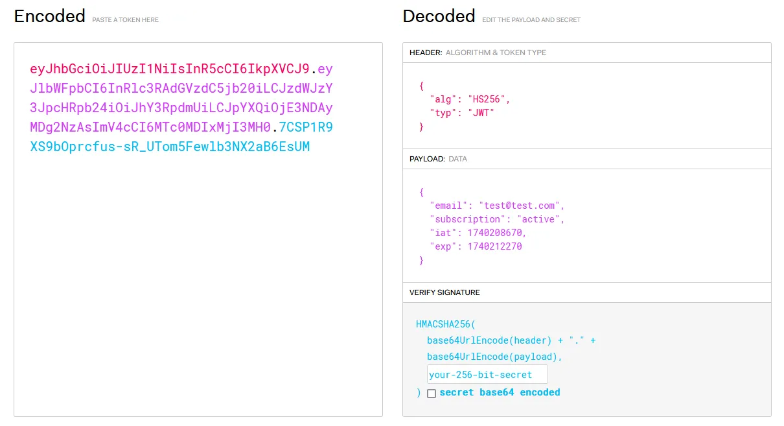Click the VERIFY SIGNATURE section label
The image size is (784, 426).
click(444, 292)
